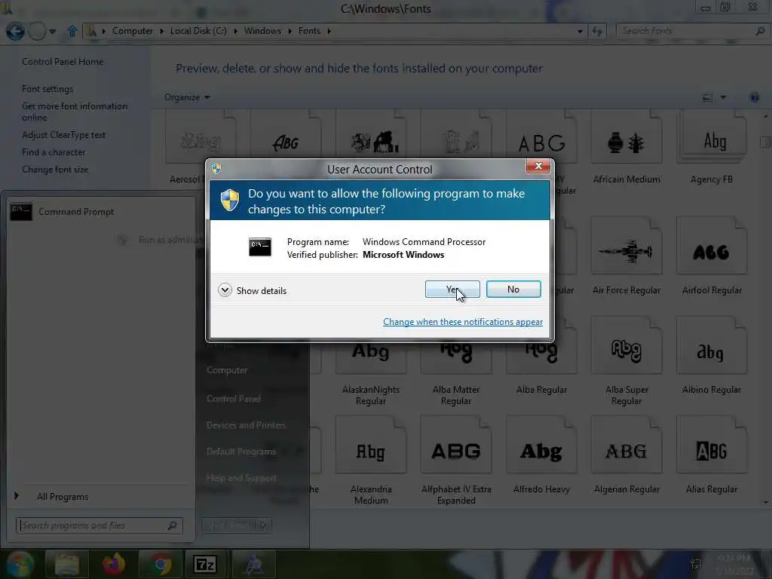Open the view options dropdown arrow
Viewport: 772px width, 579px height.
click(723, 97)
